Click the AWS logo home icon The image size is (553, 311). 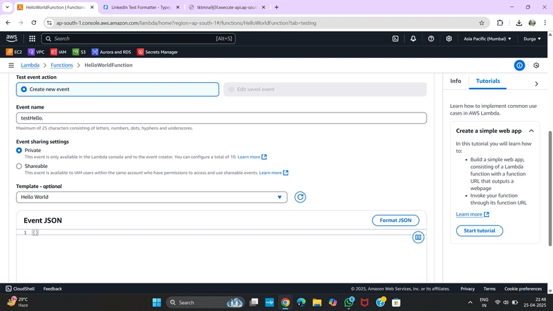coord(11,38)
